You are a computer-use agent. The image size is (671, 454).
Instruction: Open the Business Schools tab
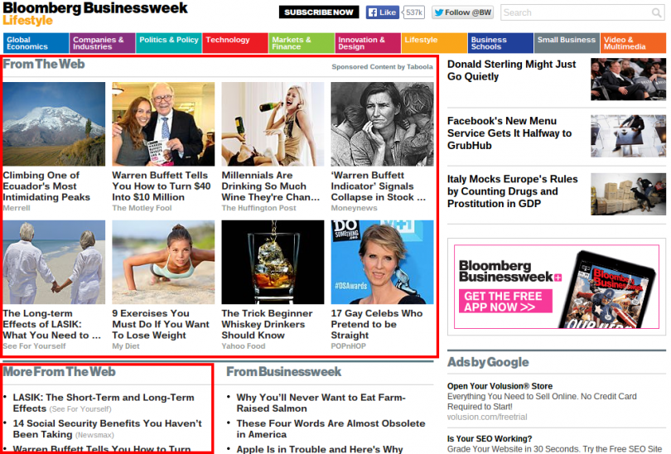500,43
